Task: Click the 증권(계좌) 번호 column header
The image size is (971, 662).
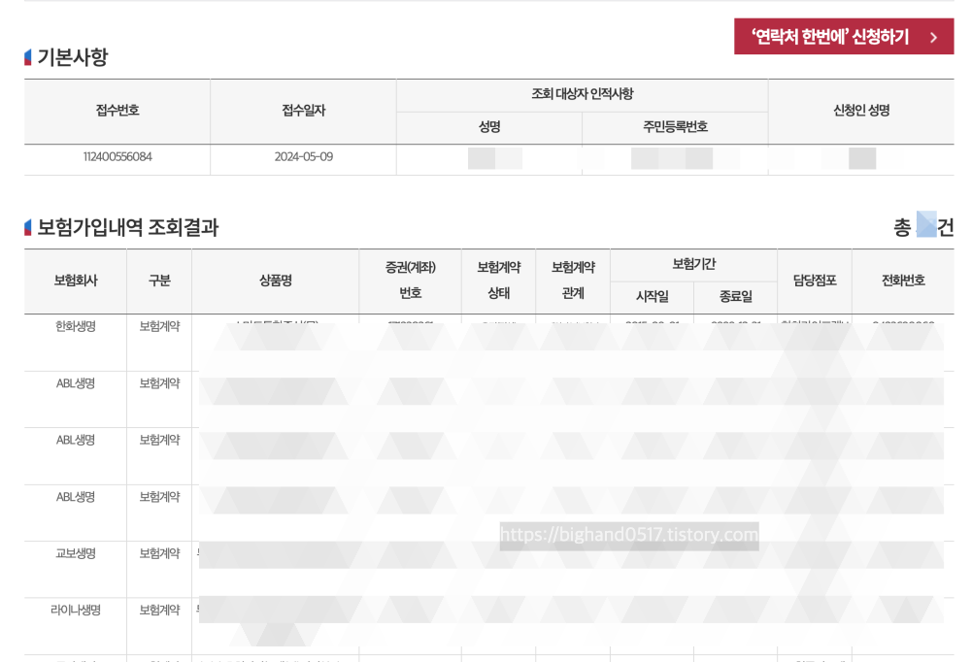Action: point(411,281)
